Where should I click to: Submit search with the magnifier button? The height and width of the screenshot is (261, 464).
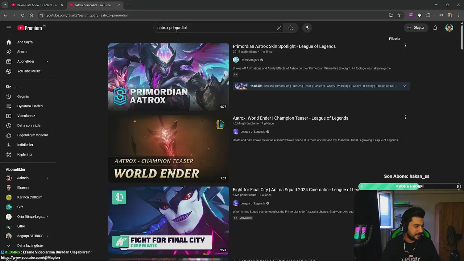(291, 28)
